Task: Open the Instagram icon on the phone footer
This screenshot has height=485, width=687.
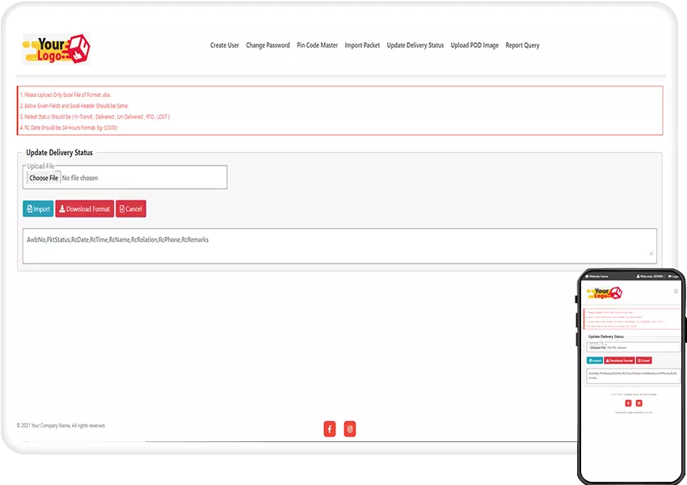Action: pyautogui.click(x=639, y=403)
